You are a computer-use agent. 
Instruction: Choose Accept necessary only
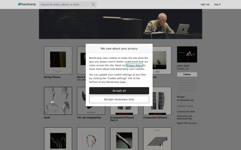pyautogui.click(x=119, y=99)
